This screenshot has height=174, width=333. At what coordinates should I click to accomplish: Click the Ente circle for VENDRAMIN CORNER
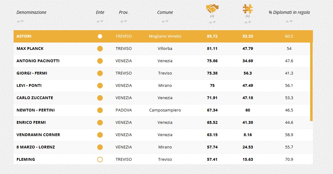coord(100,135)
